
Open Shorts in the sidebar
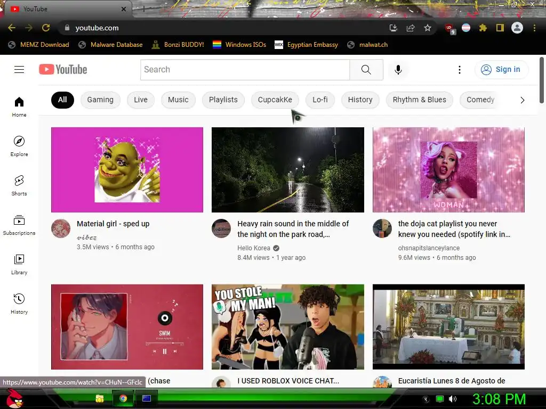click(19, 186)
